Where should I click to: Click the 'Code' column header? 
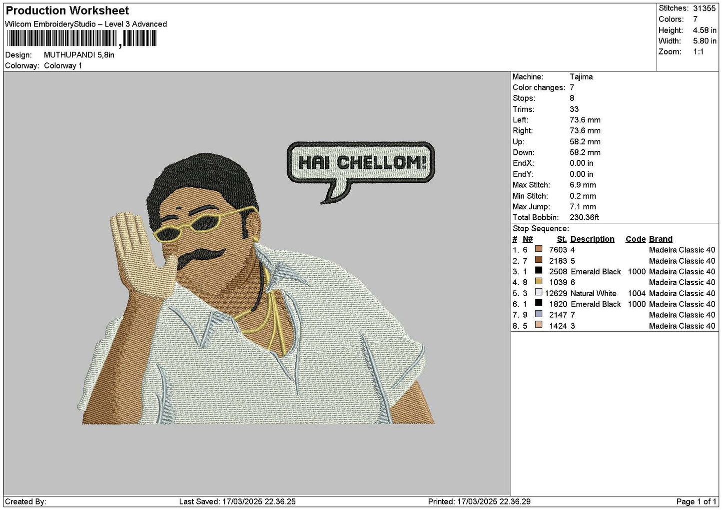[x=636, y=239]
